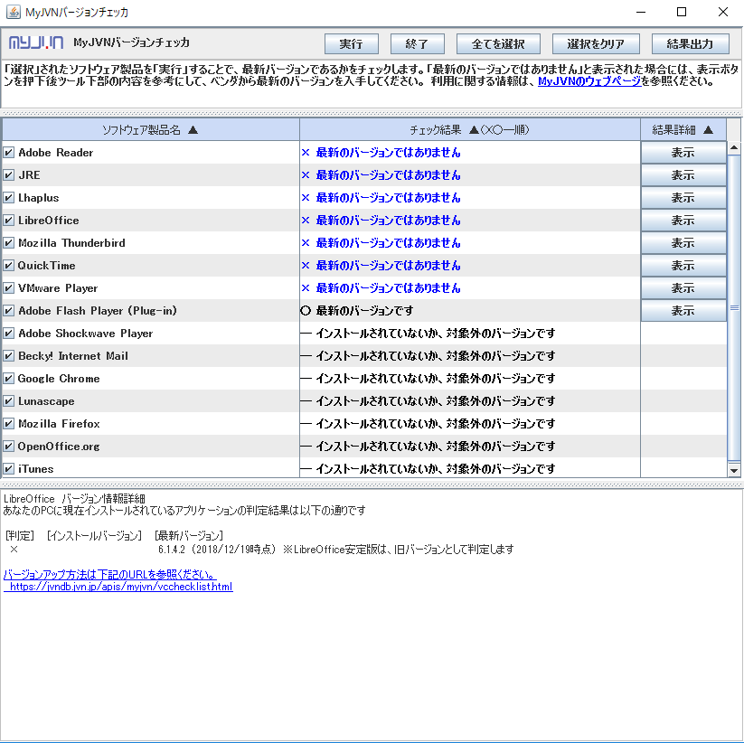This screenshot has height=743, width=744.
Task: Click the 結果出力 button
Action: 691,44
